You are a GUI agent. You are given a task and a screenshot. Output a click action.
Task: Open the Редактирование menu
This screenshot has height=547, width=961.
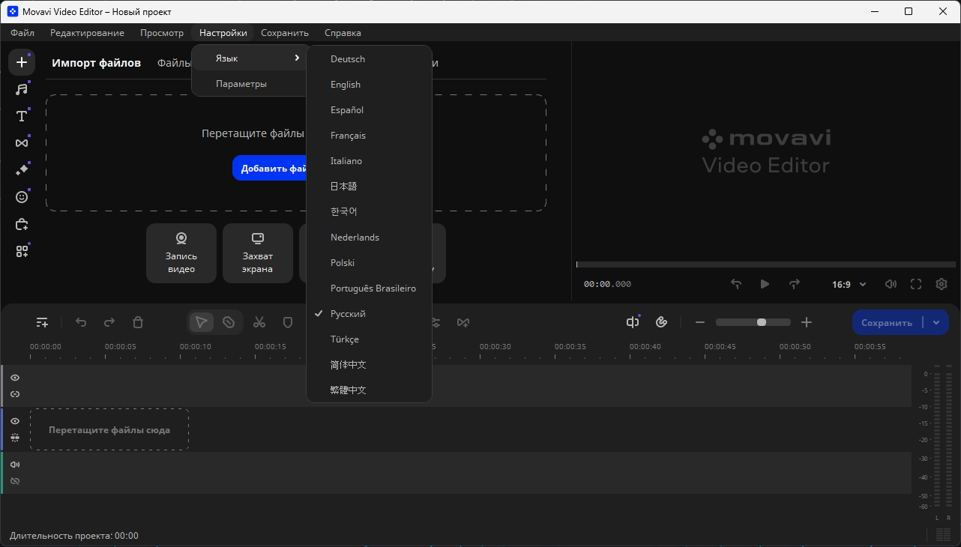click(x=87, y=33)
